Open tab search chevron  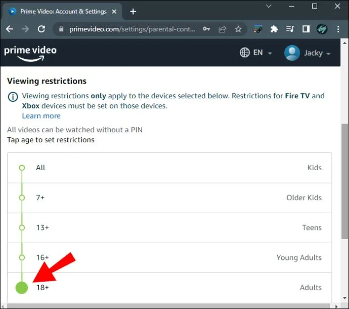(x=269, y=6)
